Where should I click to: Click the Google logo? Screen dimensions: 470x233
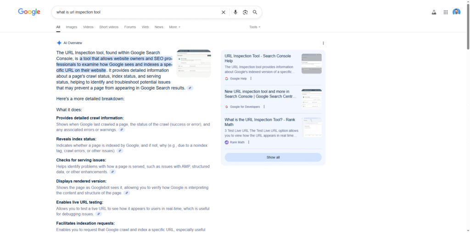coord(29,12)
